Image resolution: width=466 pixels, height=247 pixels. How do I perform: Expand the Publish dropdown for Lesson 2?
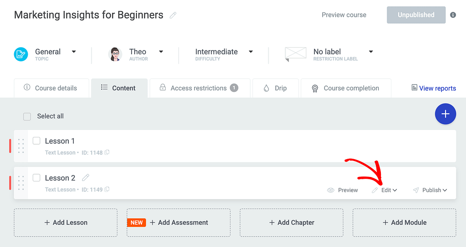431,190
